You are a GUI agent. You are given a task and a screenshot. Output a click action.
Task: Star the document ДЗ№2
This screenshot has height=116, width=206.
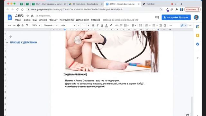click(x=28, y=16)
